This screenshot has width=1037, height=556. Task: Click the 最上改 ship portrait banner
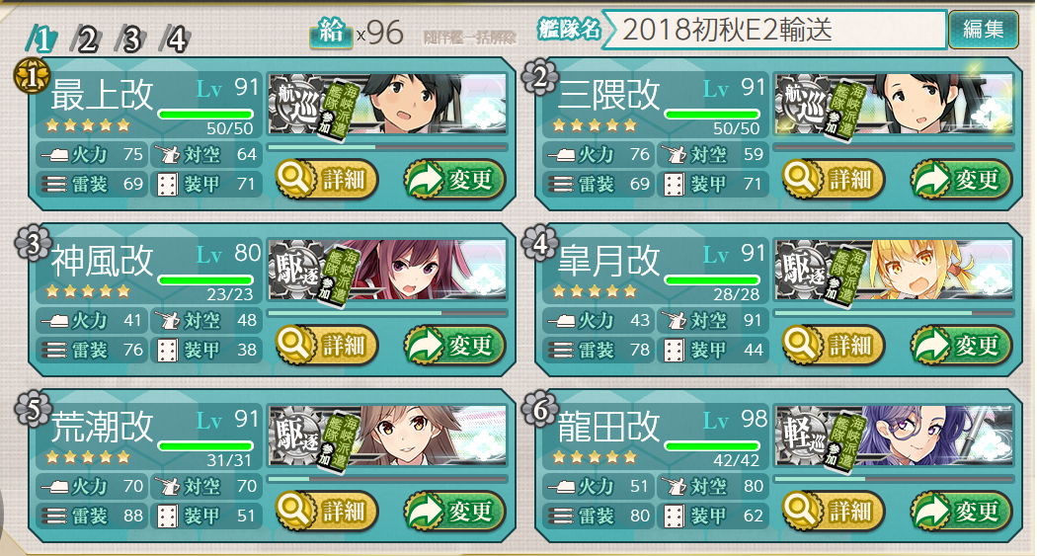coord(387,105)
